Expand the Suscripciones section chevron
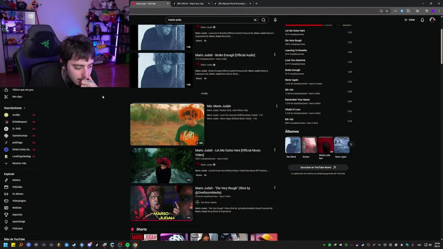Image resolution: width=443 pixels, height=249 pixels. point(24,108)
